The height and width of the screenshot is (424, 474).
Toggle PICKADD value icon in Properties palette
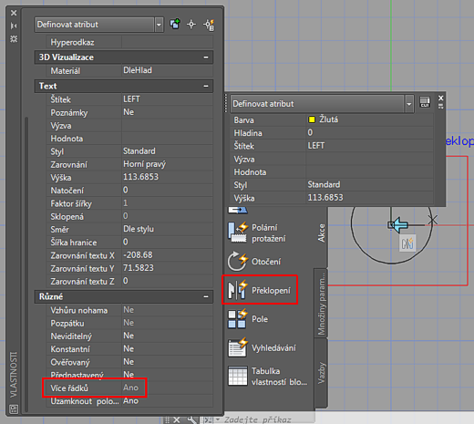click(175, 24)
